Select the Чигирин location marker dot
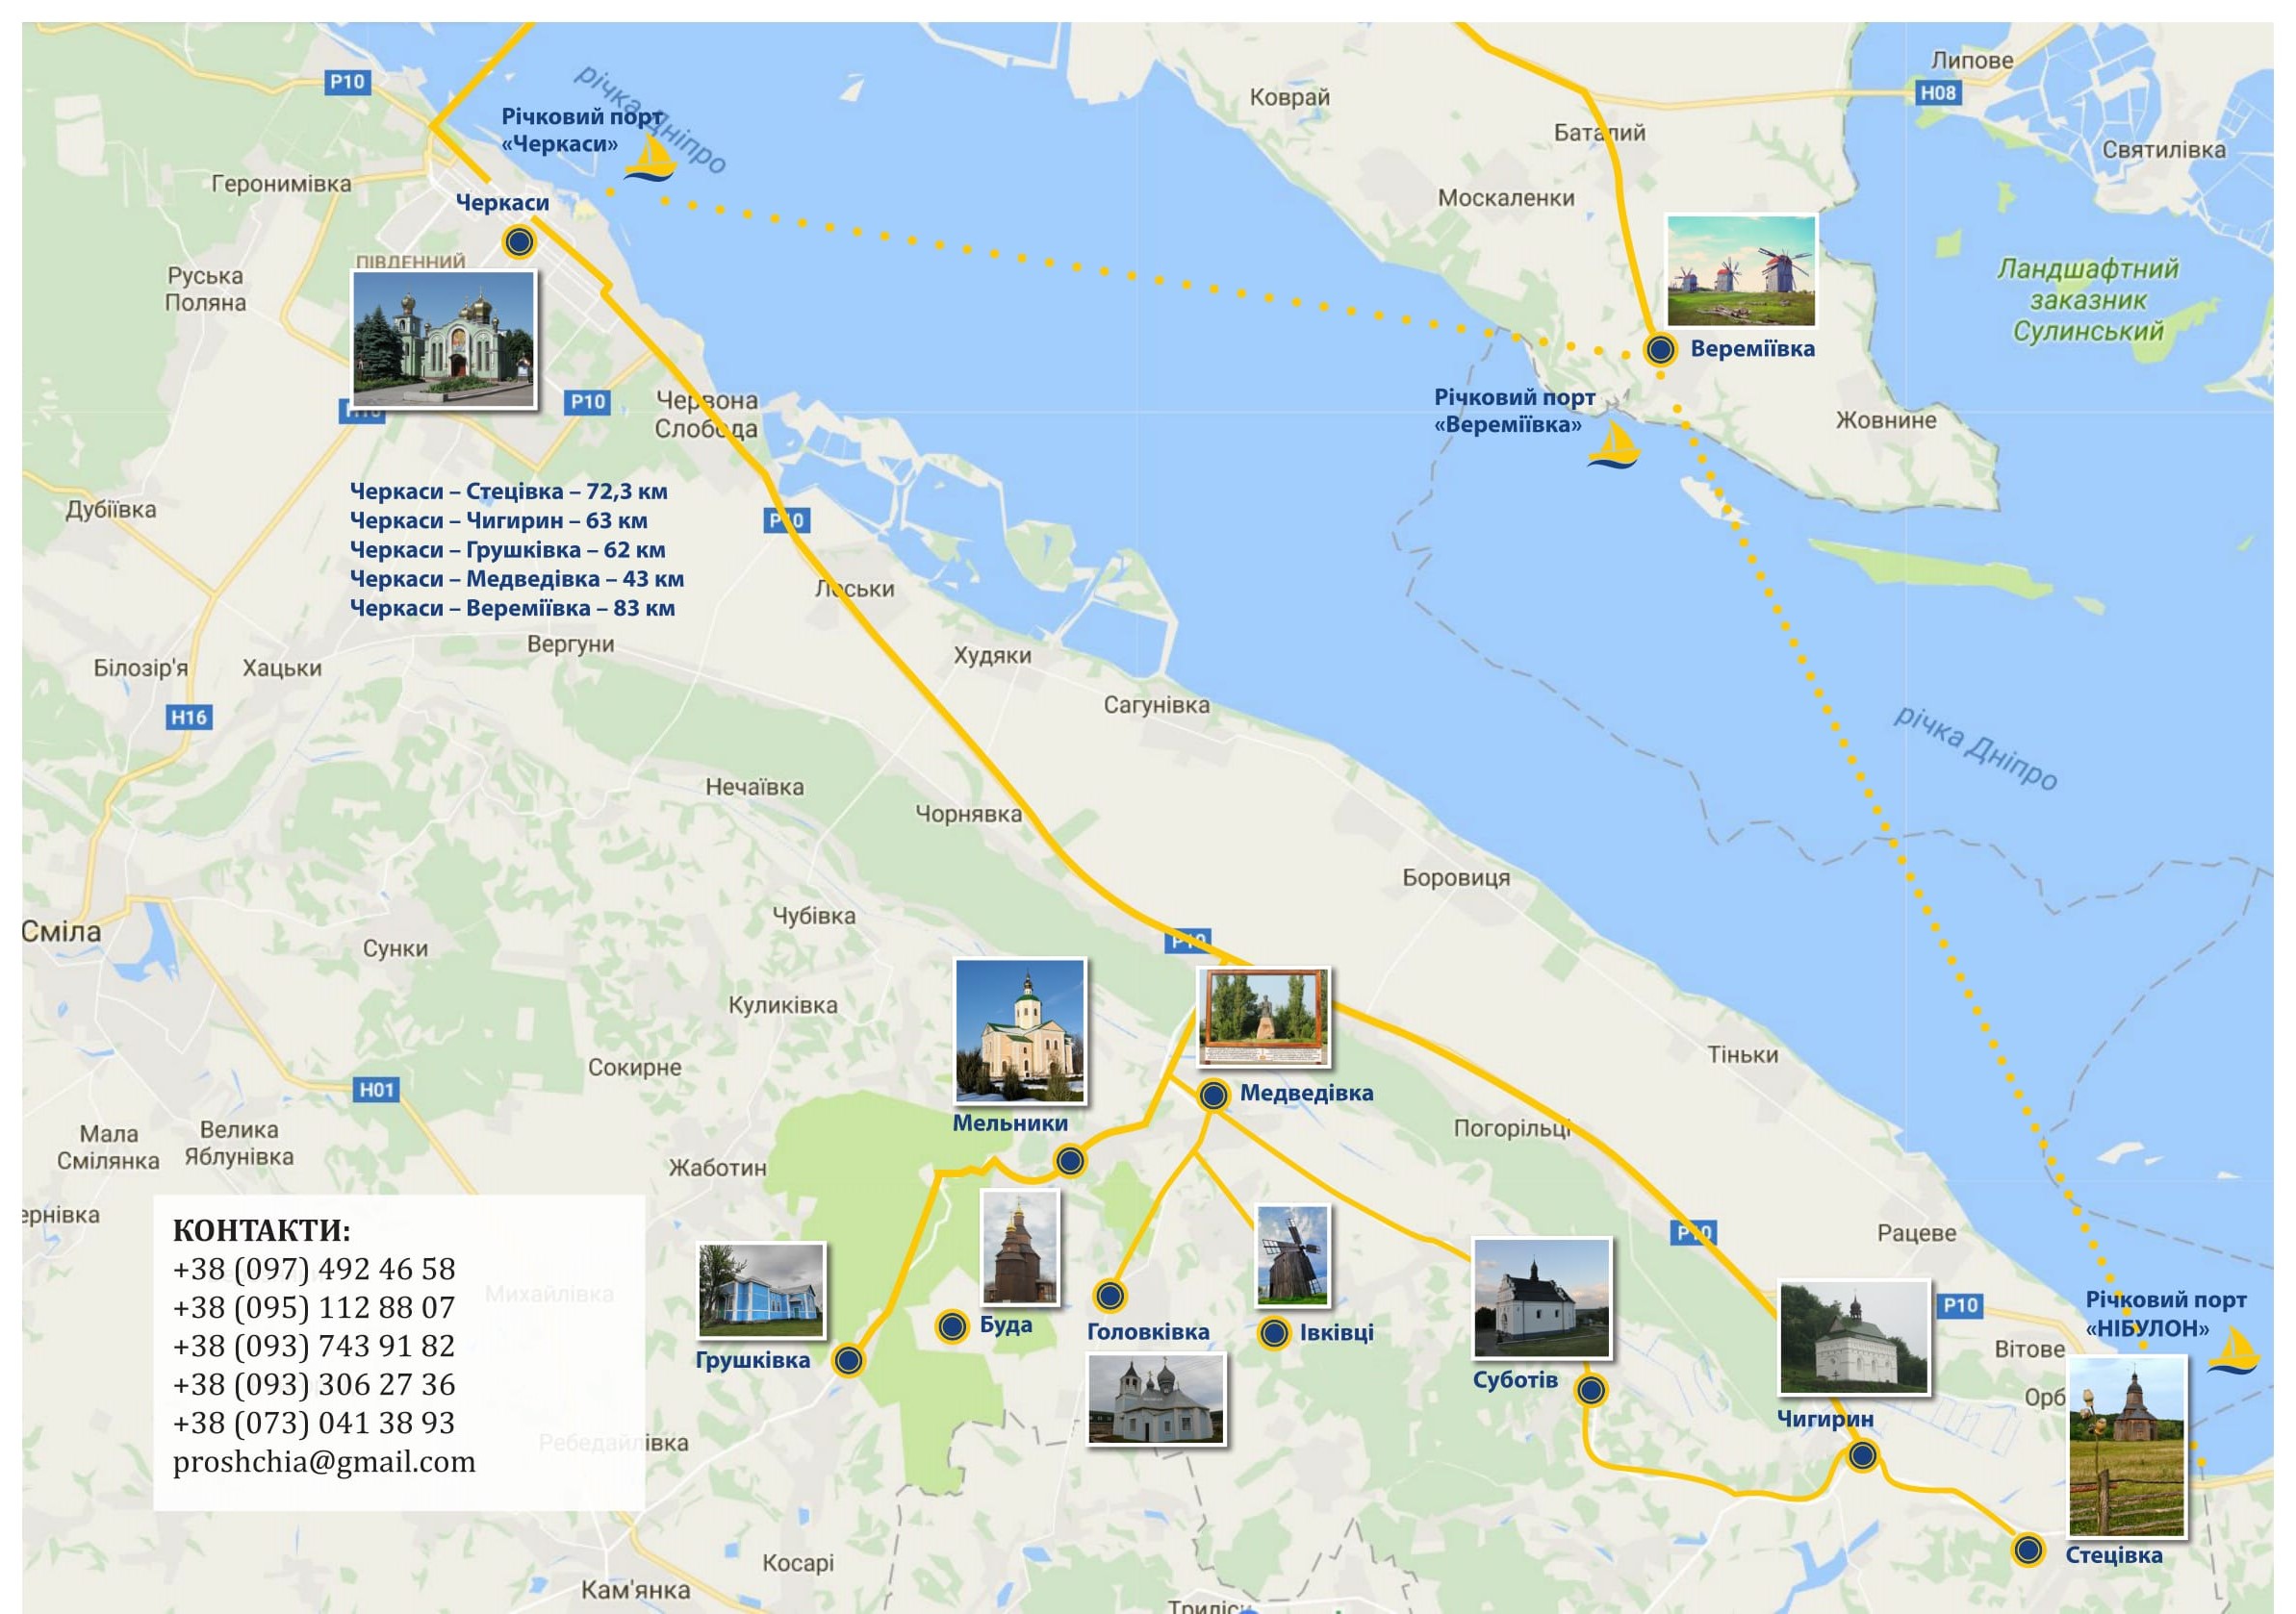The width and height of the screenshot is (2296, 1614). [1862, 1456]
